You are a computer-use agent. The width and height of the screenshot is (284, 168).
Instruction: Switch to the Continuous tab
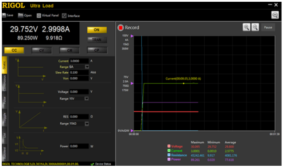pyautogui.click(x=4, y=83)
